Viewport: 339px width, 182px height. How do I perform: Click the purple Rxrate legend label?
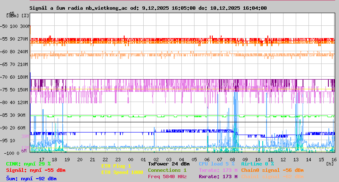(x=218, y=177)
